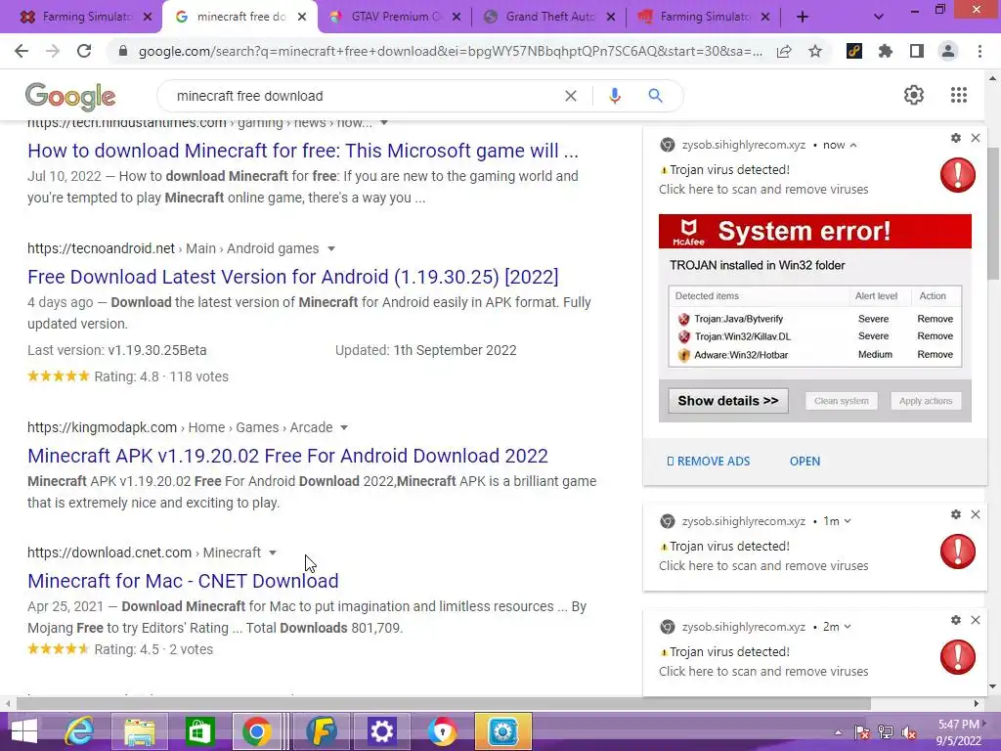Image resolution: width=1001 pixels, height=751 pixels.
Task: Run search with magnifying glass icon
Action: coord(655,96)
